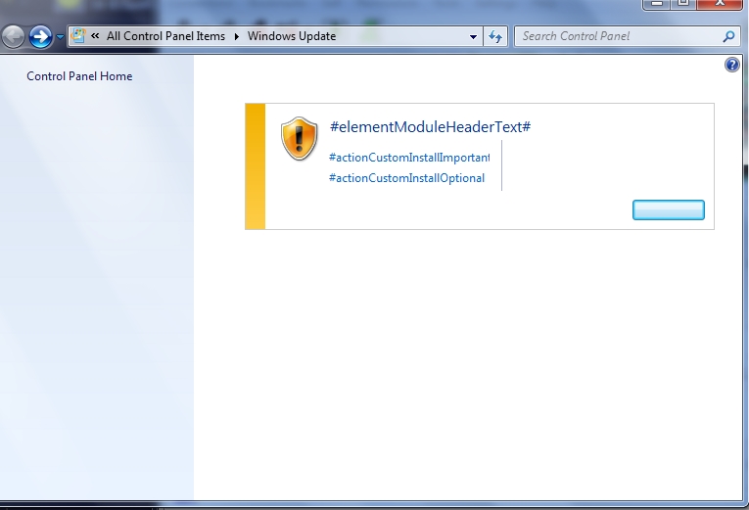This screenshot has height=510, width=749.
Task: Maximize the Control Panel window
Action: (683, 3)
